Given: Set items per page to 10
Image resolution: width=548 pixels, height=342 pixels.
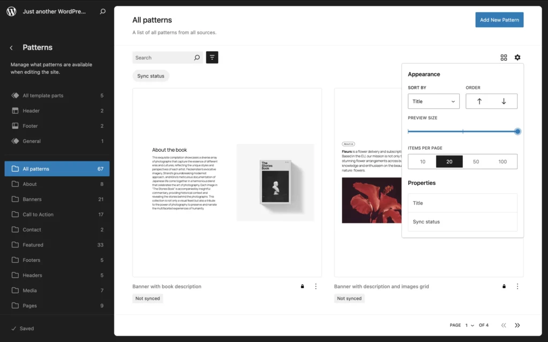Looking at the screenshot, I should [x=423, y=161].
